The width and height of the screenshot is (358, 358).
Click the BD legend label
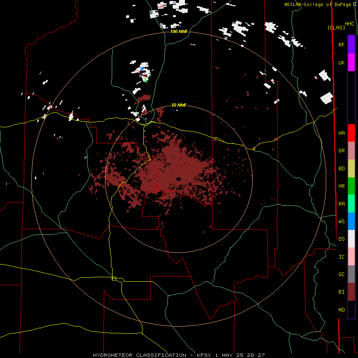(341, 169)
